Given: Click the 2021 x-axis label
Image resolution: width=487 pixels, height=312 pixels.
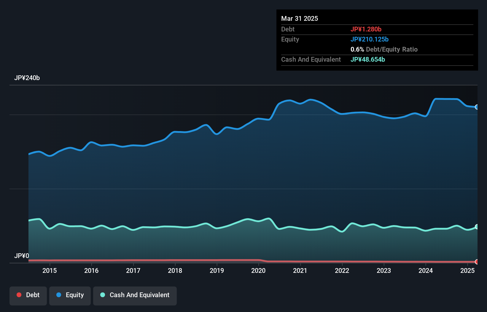Looking at the screenshot, I should click(300, 270).
